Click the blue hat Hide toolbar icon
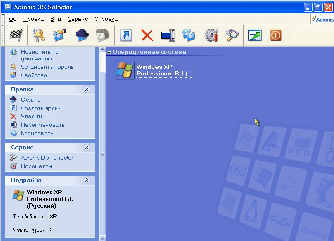The image size is (334, 241). (x=82, y=35)
